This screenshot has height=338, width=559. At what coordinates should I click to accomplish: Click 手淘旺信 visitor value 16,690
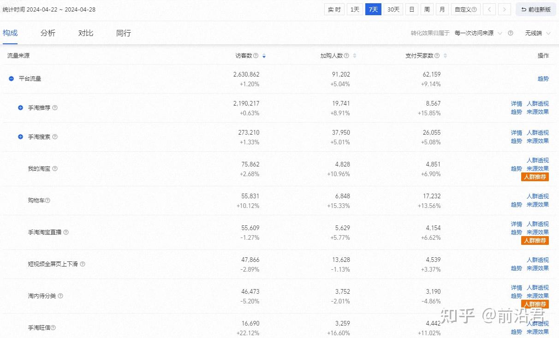click(x=250, y=324)
